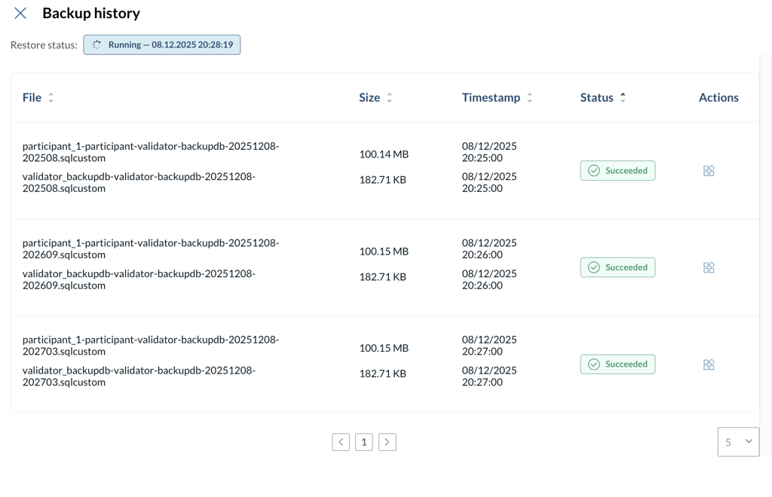Close the Backup history panel
The image size is (772, 497).
point(20,14)
